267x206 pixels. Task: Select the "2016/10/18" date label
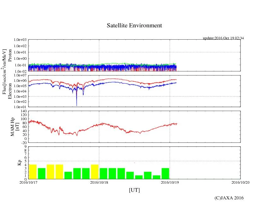[x=99, y=182]
